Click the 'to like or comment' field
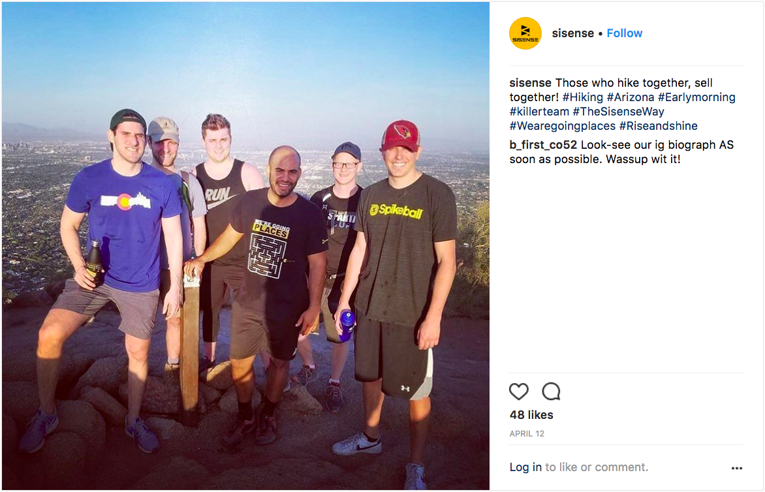This screenshot has height=492, width=765. point(597,467)
